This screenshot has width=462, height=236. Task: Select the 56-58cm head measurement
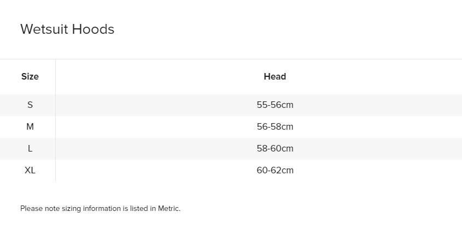point(275,126)
